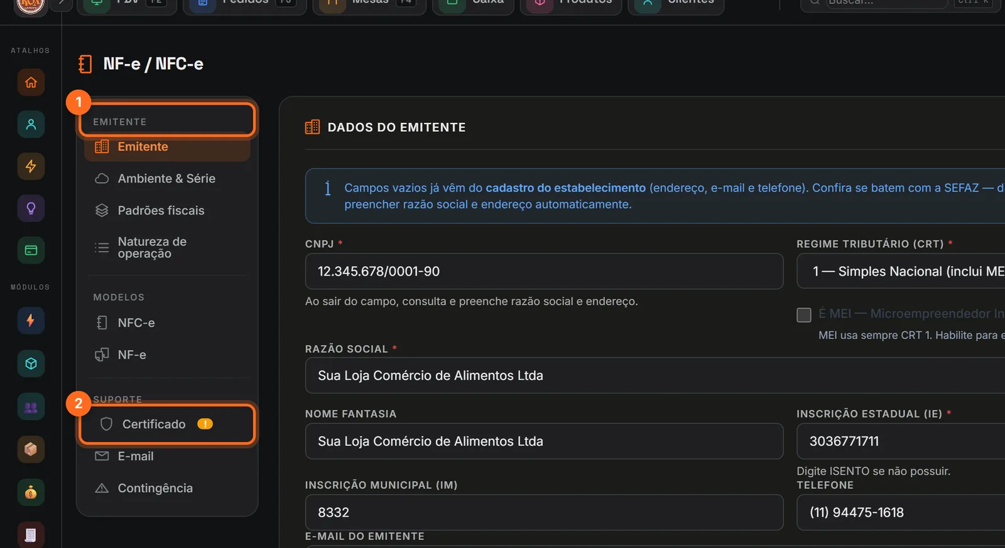Select the Emitente menu item
Viewport: 1005px width, 548px height.
[x=167, y=146]
